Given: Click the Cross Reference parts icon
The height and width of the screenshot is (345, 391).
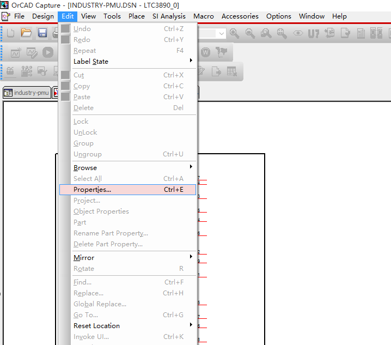Looking at the screenshot, I should [376, 33].
